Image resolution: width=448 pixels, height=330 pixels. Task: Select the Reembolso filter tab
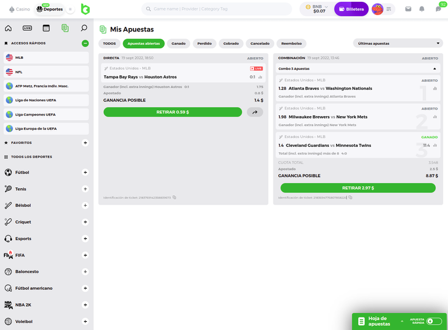tap(292, 43)
